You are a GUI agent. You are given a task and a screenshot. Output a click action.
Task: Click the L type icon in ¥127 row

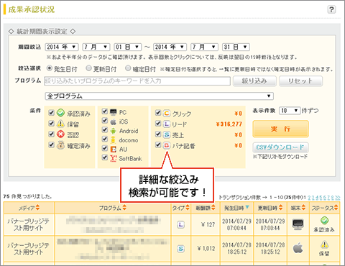pos(180,224)
